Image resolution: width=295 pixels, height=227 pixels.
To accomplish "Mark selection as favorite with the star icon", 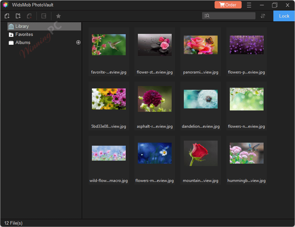I will click(x=58, y=16).
